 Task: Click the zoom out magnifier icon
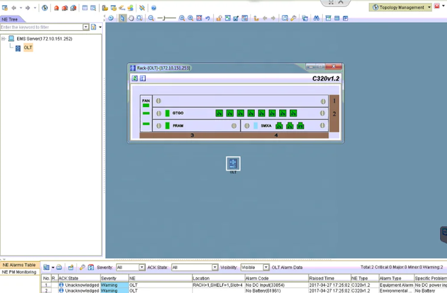click(151, 18)
